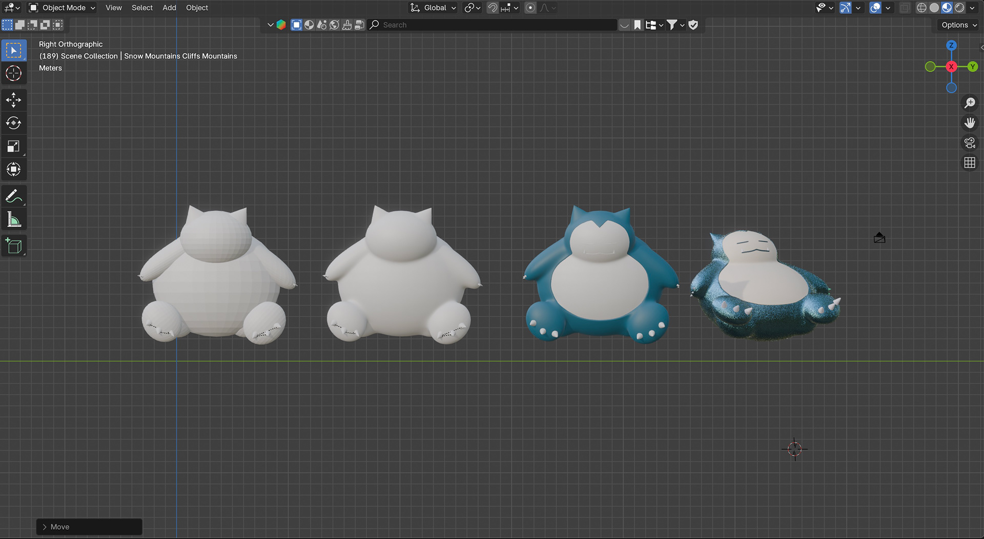
Task: Open Global transform orientation dropdown
Action: (x=433, y=8)
